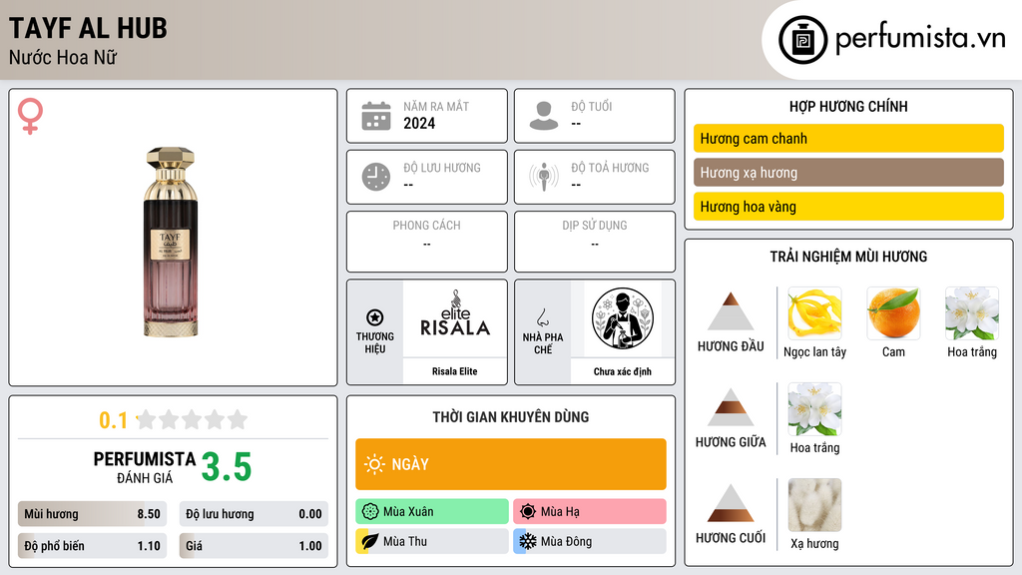This screenshot has width=1022, height=575.
Task: Click the Độ lưu hương 0.00 score bar
Action: click(x=254, y=514)
